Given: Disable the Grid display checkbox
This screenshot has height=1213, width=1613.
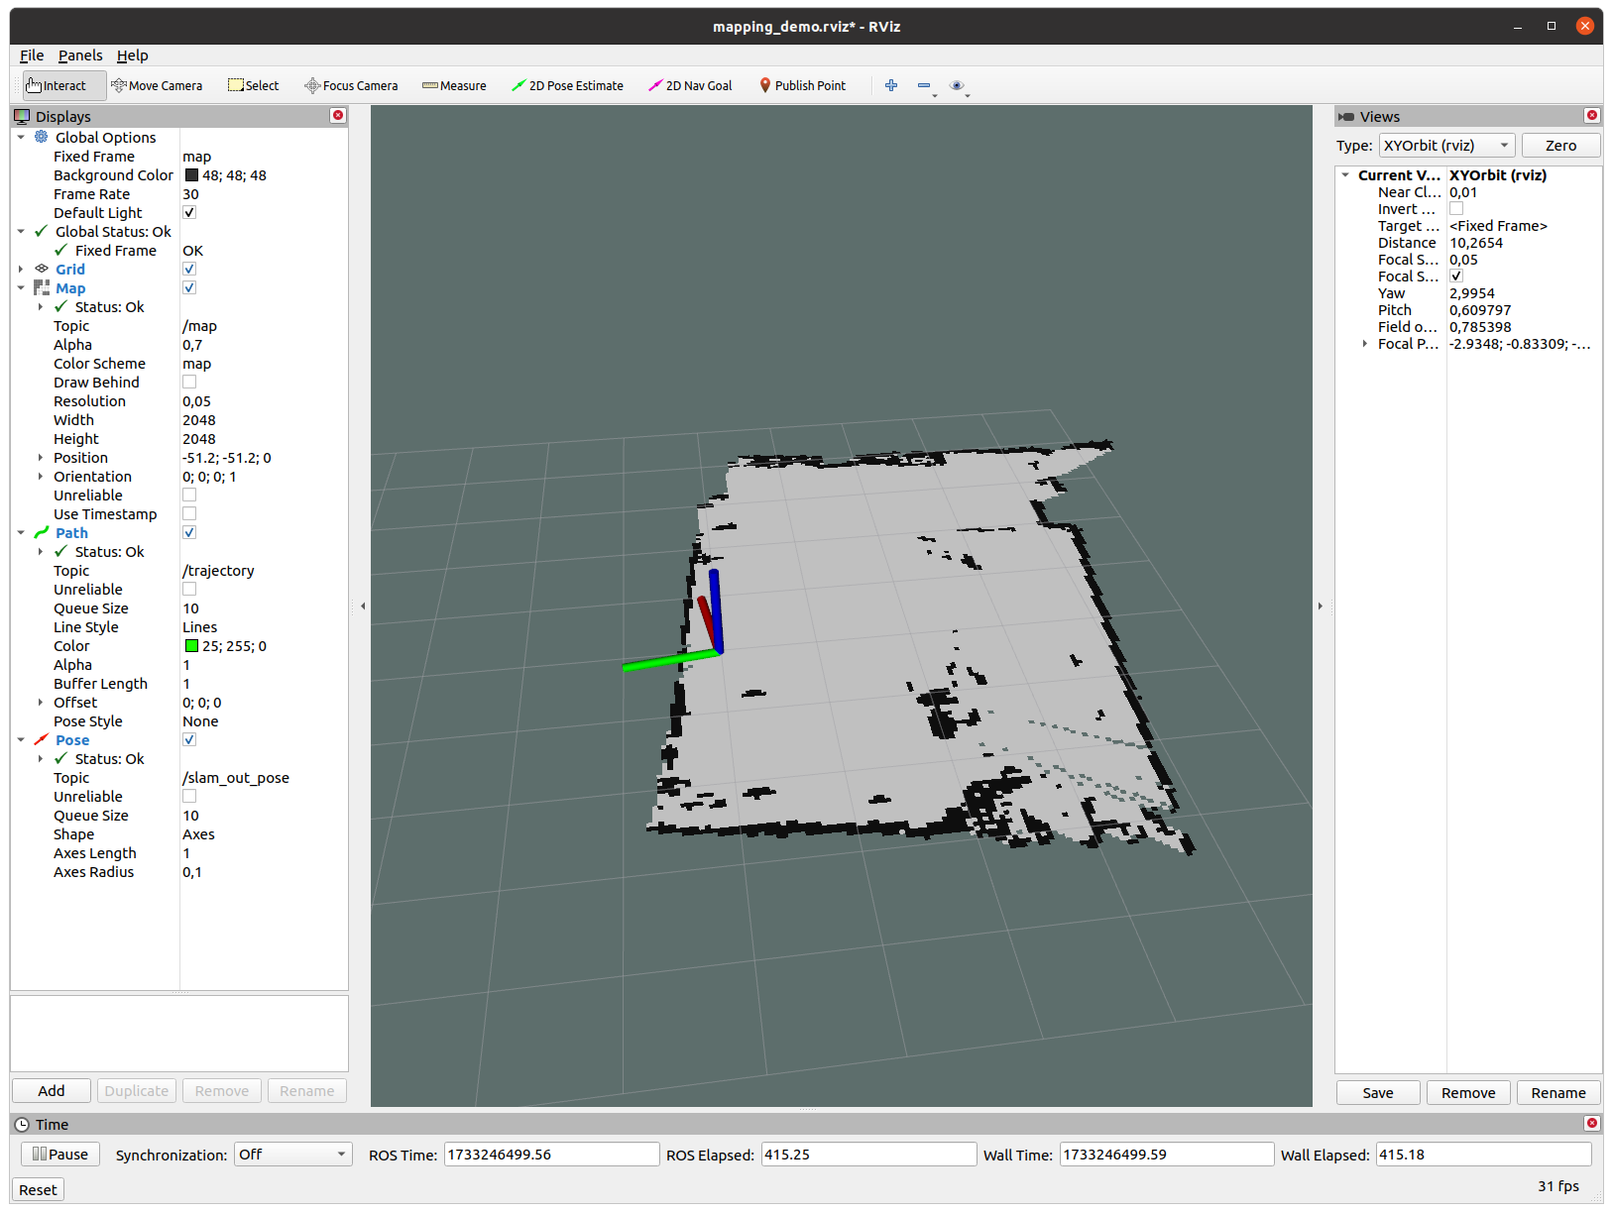Looking at the screenshot, I should point(189,270).
